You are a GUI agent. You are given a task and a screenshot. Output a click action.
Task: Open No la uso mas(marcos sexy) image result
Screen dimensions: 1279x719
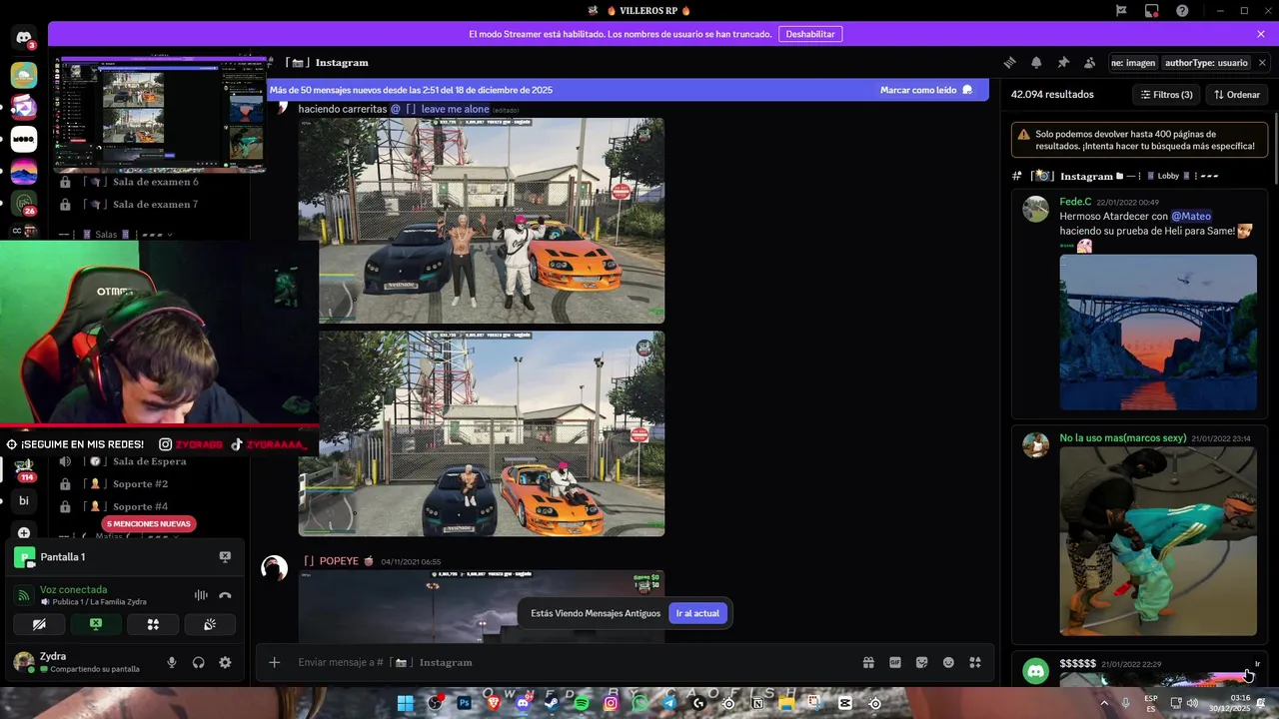pyautogui.click(x=1158, y=541)
